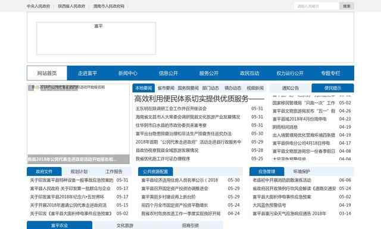Open the 王东明 trade union meeting news item

(171, 109)
